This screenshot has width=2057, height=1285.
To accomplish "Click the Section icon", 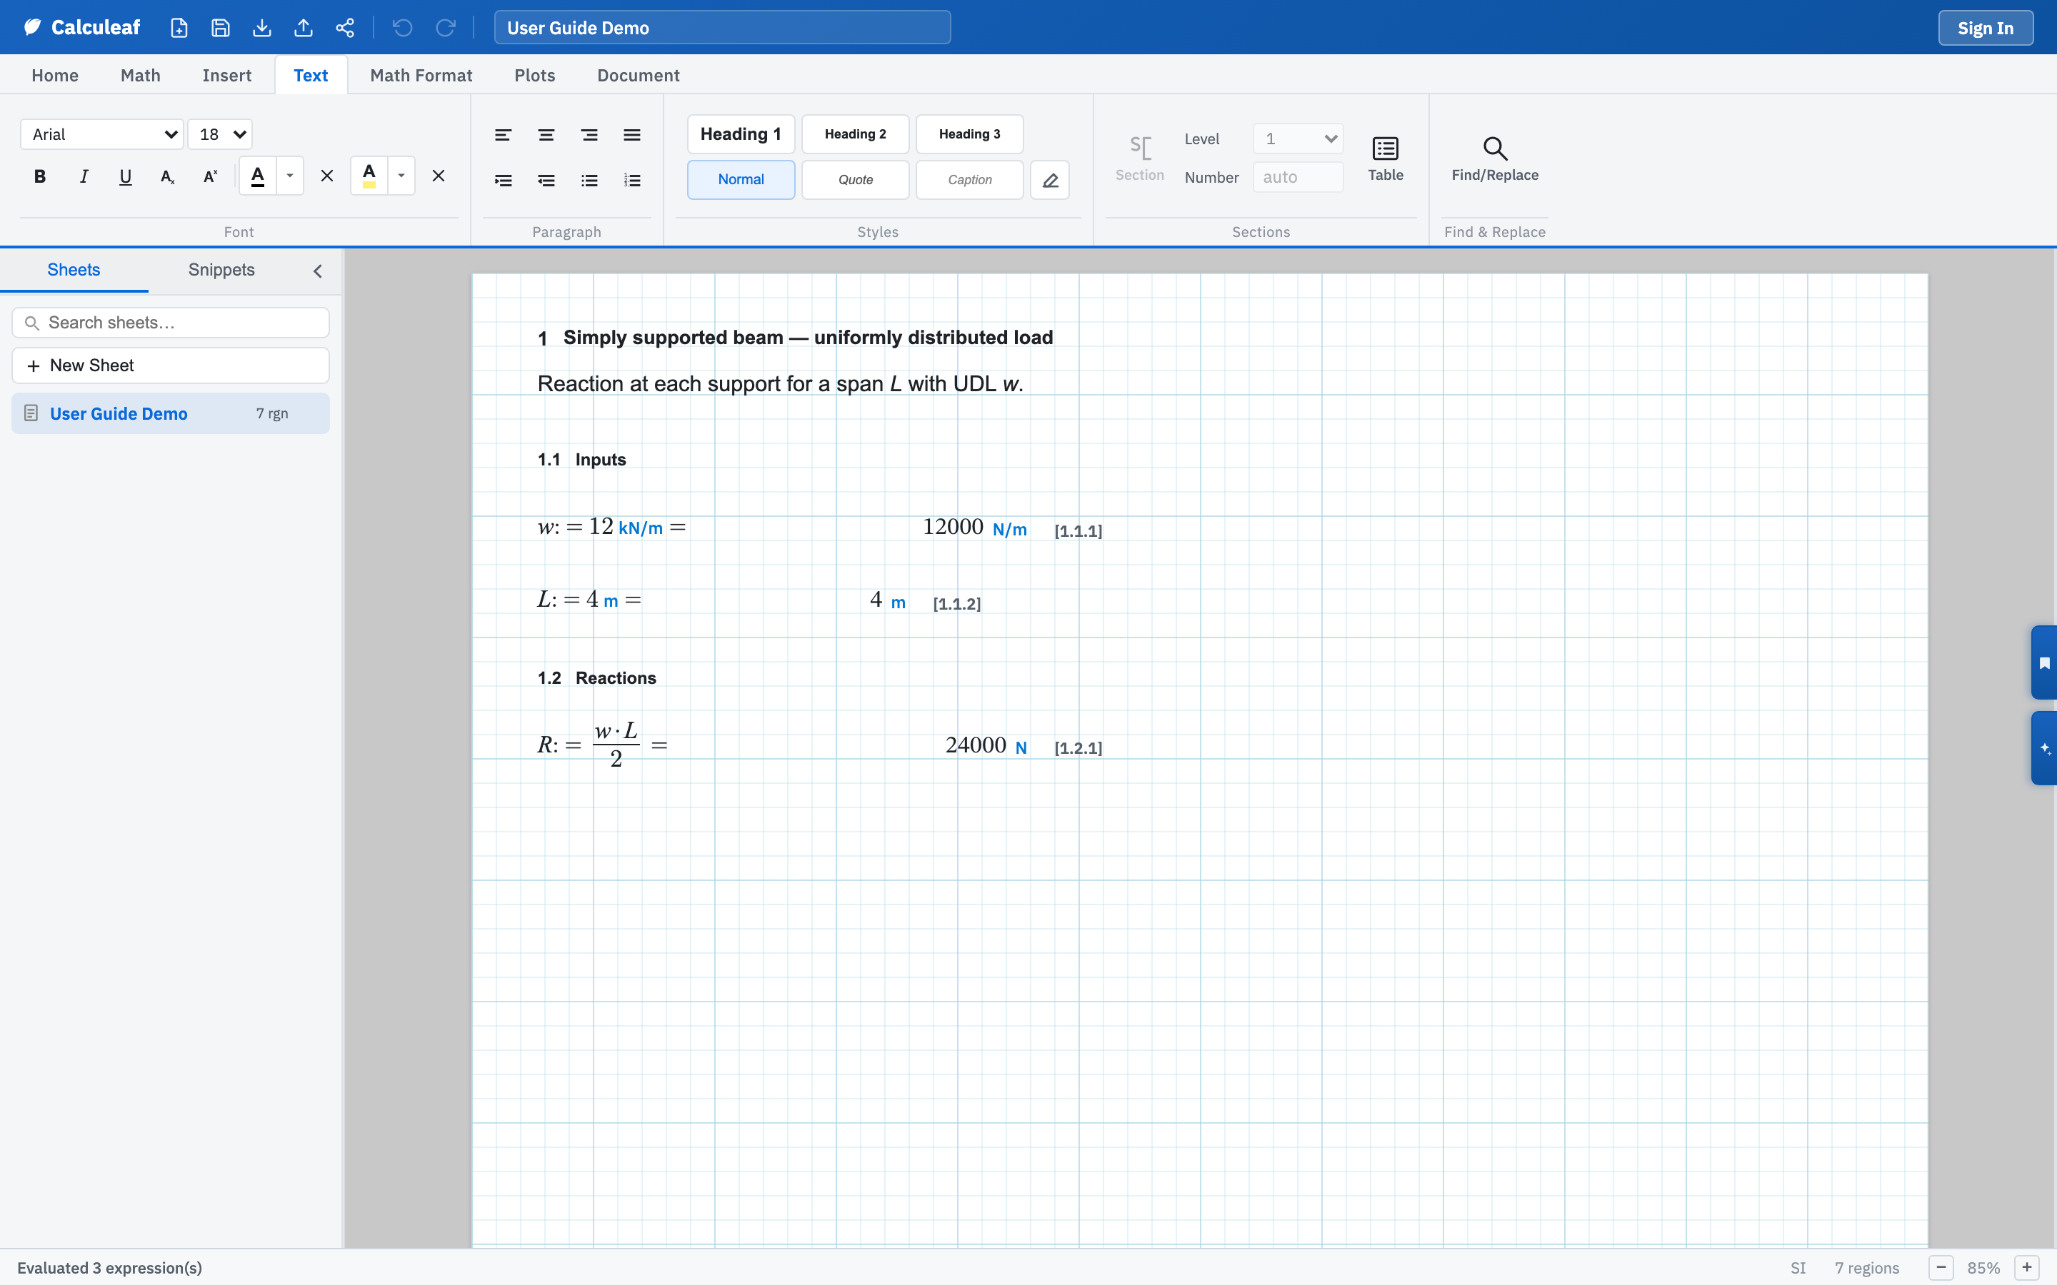I will tap(1140, 158).
